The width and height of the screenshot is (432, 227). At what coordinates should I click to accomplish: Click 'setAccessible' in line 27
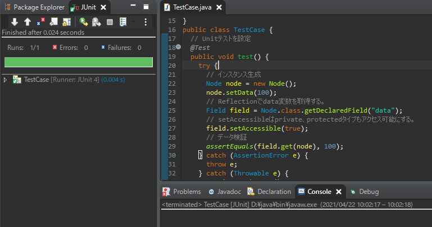(x=256, y=128)
